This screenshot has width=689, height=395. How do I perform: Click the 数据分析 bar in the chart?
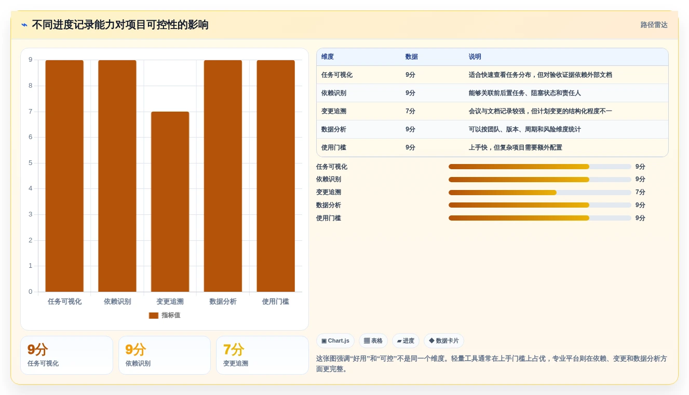coord(223,176)
